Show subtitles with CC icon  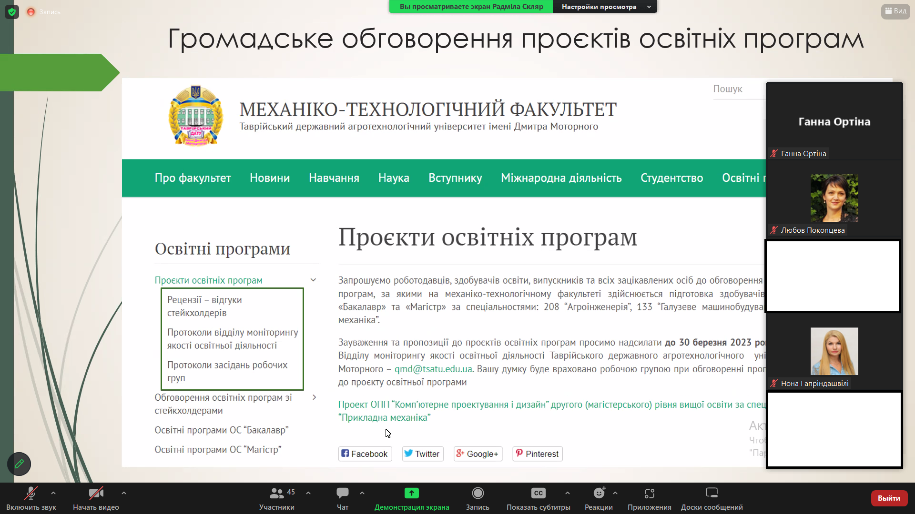[538, 493]
